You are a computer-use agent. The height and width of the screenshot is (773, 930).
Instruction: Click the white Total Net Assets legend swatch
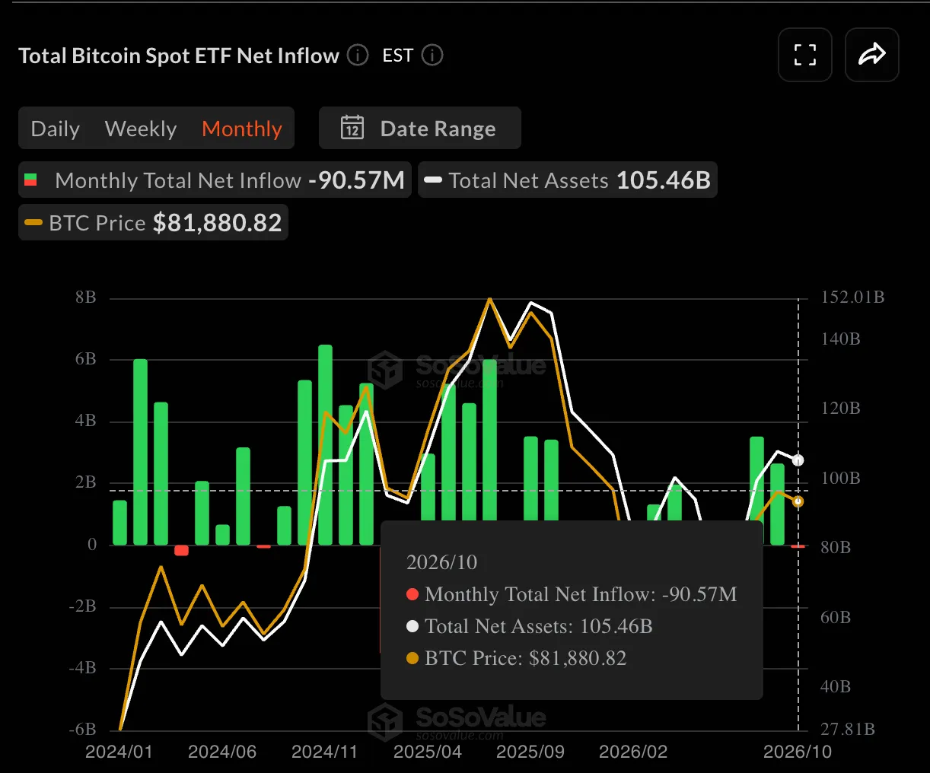coord(433,180)
